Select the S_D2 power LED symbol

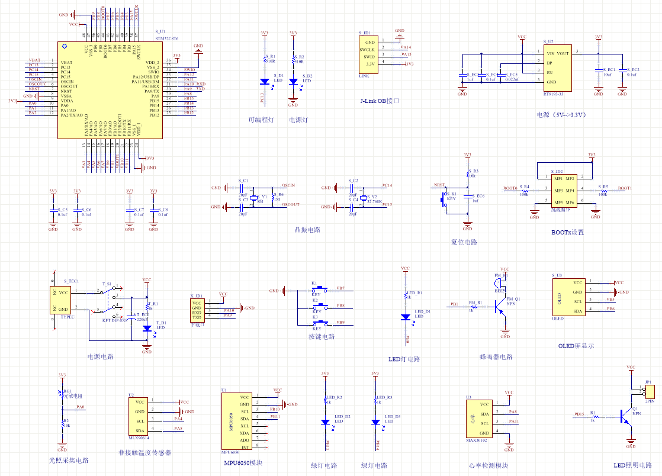294,82
